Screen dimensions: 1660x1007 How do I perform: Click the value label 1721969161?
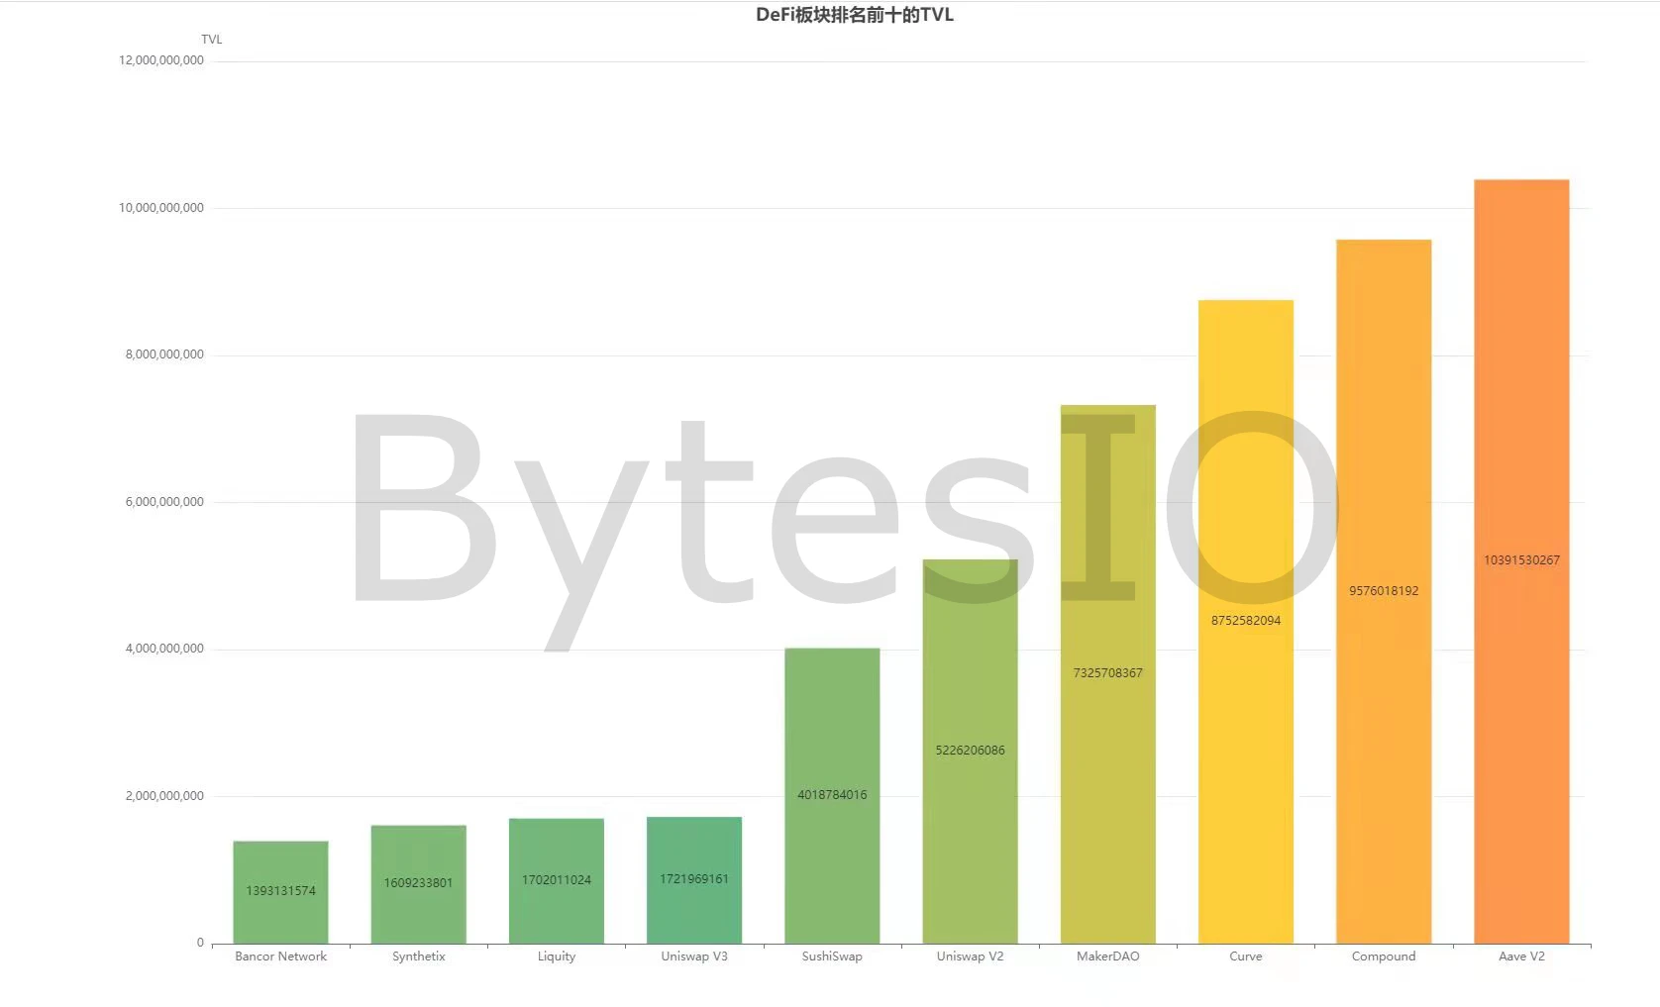[694, 879]
